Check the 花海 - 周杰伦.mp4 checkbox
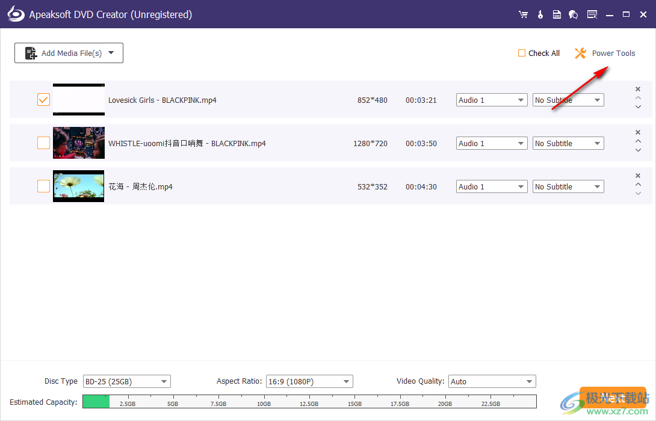This screenshot has width=656, height=421. [43, 186]
